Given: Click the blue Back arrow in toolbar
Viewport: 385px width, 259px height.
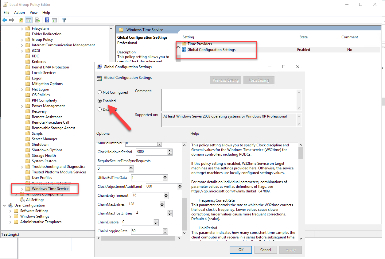Looking at the screenshot, I should pyautogui.click(x=5, y=20).
